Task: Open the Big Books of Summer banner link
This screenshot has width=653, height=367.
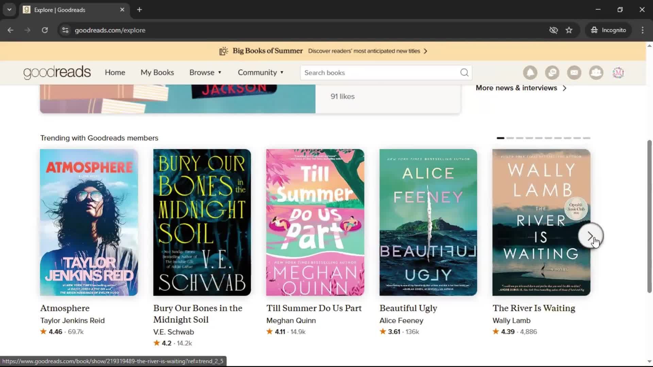Action: click(x=323, y=51)
